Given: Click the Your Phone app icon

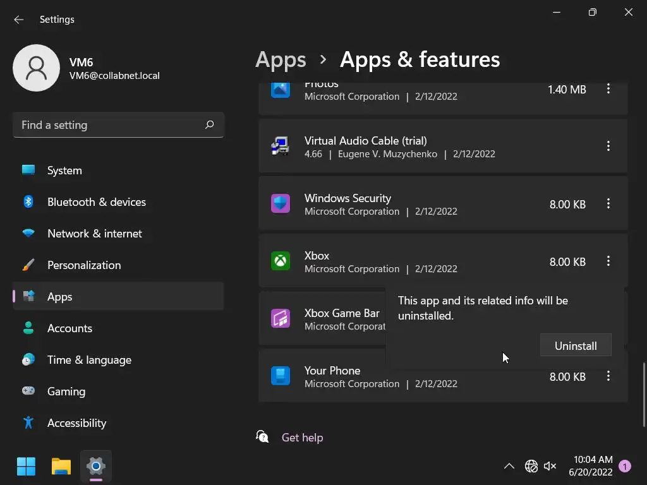Looking at the screenshot, I should pyautogui.click(x=281, y=376).
